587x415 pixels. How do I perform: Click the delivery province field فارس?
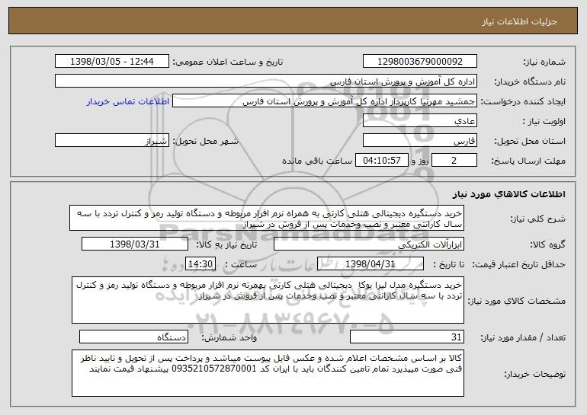[419, 141]
